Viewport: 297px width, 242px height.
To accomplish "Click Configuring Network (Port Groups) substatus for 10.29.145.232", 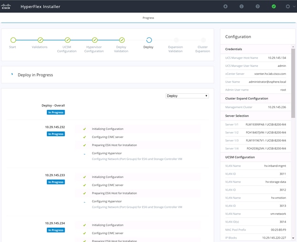I will click(137, 159).
